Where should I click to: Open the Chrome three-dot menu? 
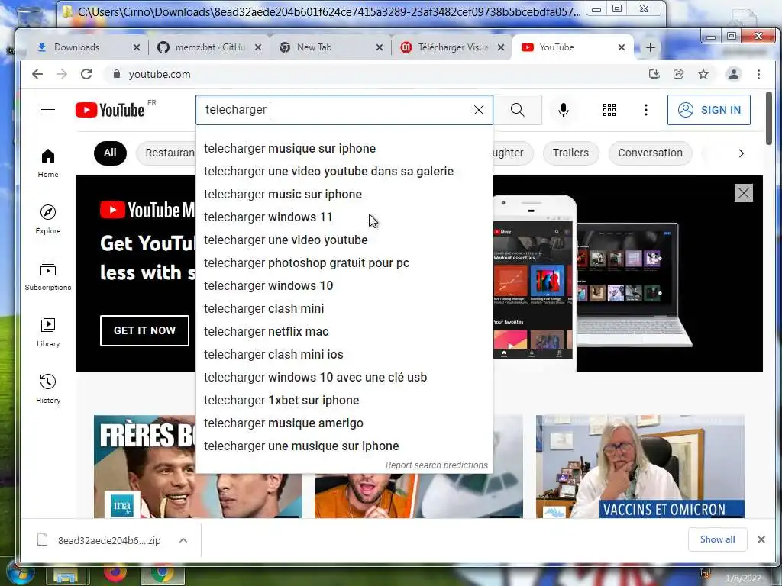point(758,74)
